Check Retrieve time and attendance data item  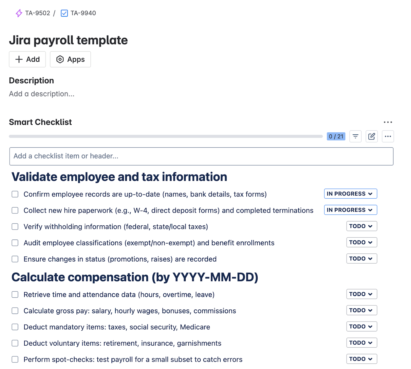point(15,294)
